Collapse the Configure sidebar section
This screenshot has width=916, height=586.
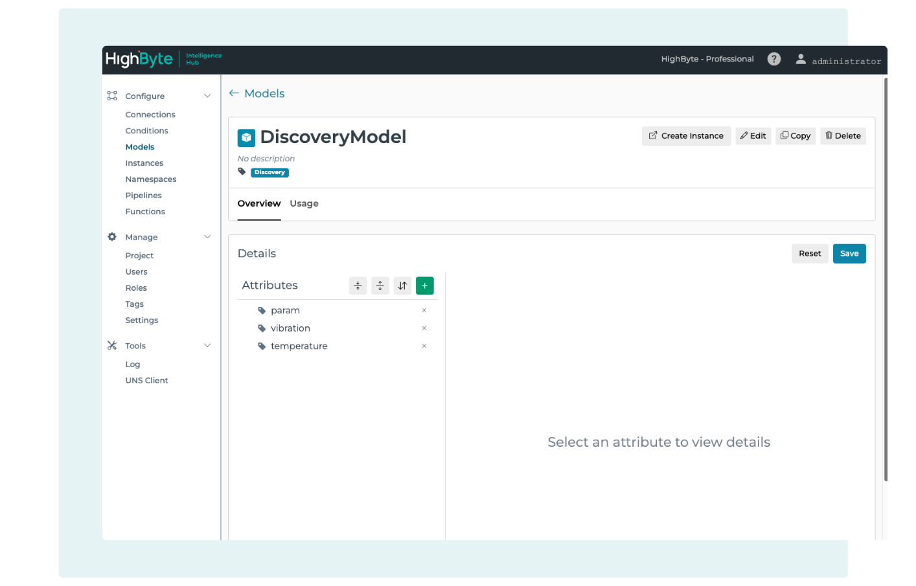207,96
